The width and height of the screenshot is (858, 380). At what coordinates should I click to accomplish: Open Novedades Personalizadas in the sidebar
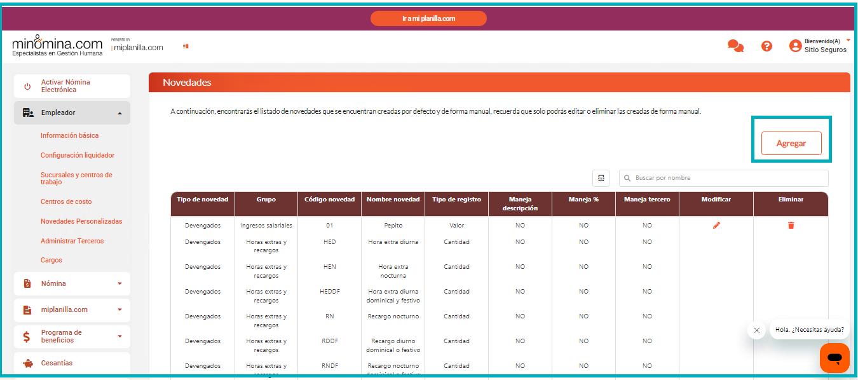click(x=81, y=221)
